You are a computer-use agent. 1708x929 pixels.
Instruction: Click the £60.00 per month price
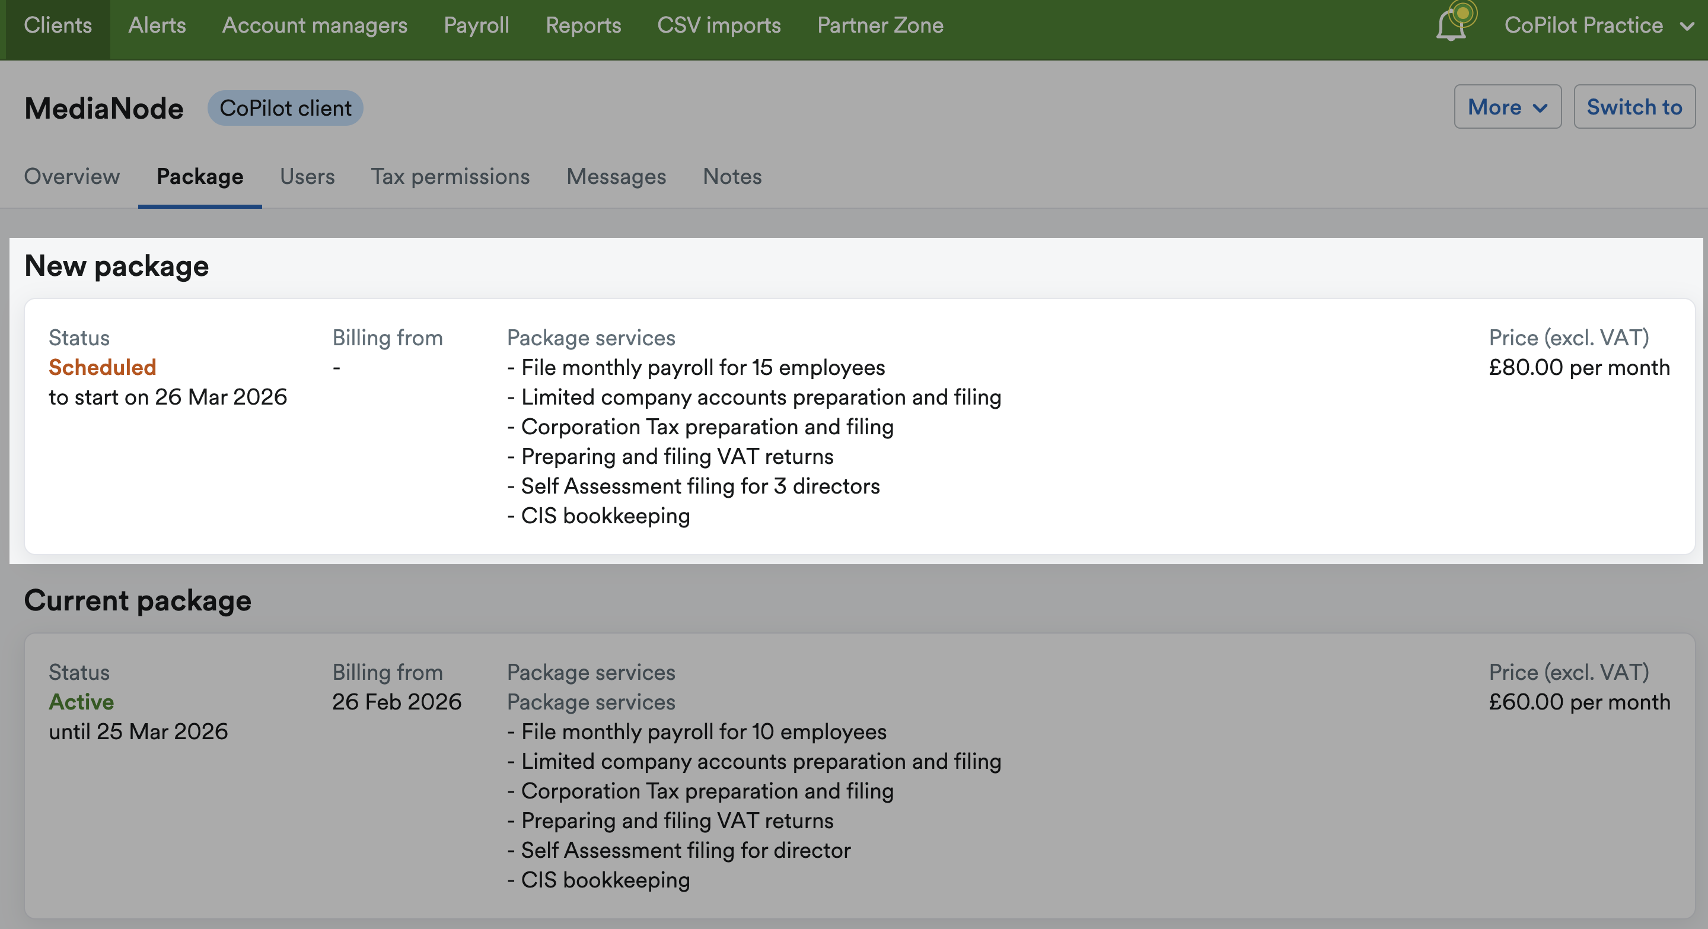click(1579, 702)
